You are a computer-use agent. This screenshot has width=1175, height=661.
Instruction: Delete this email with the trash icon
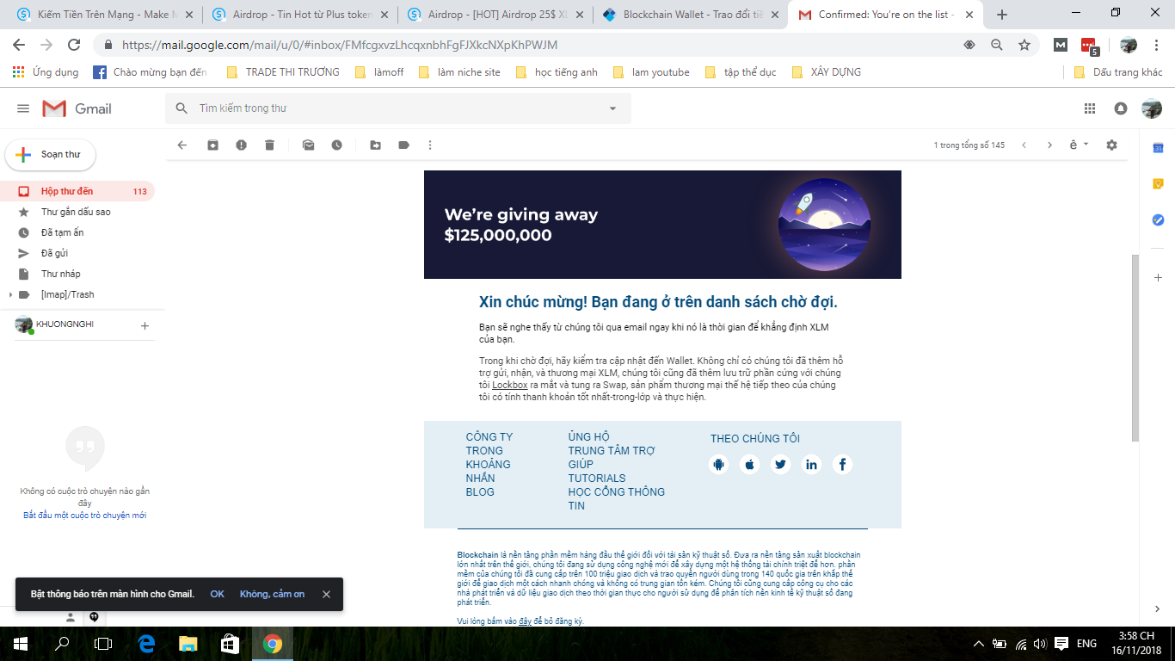coord(270,145)
